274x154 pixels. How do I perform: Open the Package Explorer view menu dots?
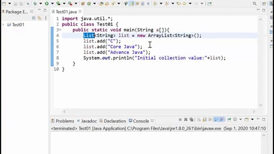click(46, 18)
